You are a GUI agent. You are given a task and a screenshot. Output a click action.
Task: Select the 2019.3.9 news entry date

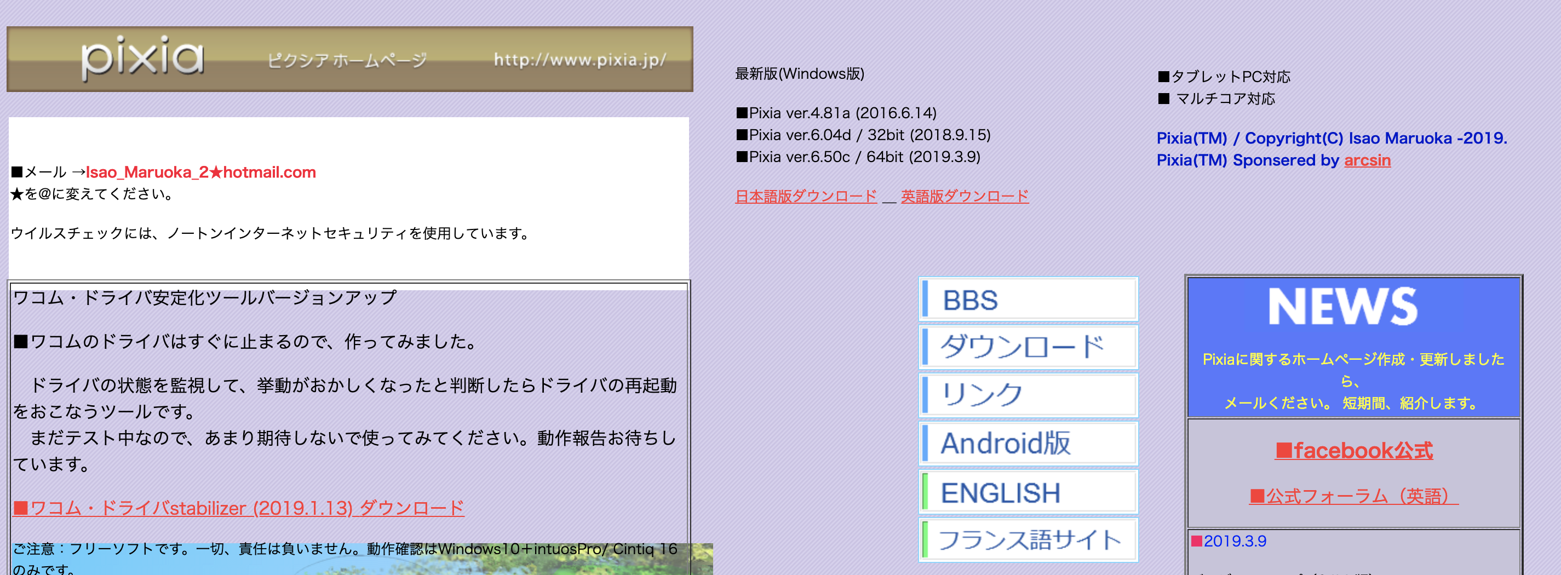pyautogui.click(x=1234, y=541)
